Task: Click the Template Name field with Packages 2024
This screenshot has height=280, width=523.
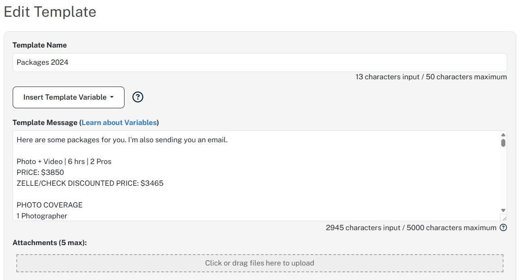Action: [259, 63]
